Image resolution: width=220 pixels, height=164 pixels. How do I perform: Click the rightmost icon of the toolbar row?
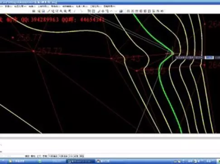coord(162,11)
